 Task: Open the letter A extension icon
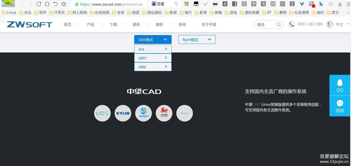point(225,4)
